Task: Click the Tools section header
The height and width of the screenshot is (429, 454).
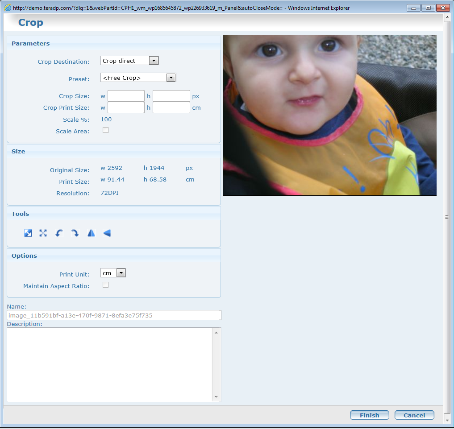Action: pos(114,214)
